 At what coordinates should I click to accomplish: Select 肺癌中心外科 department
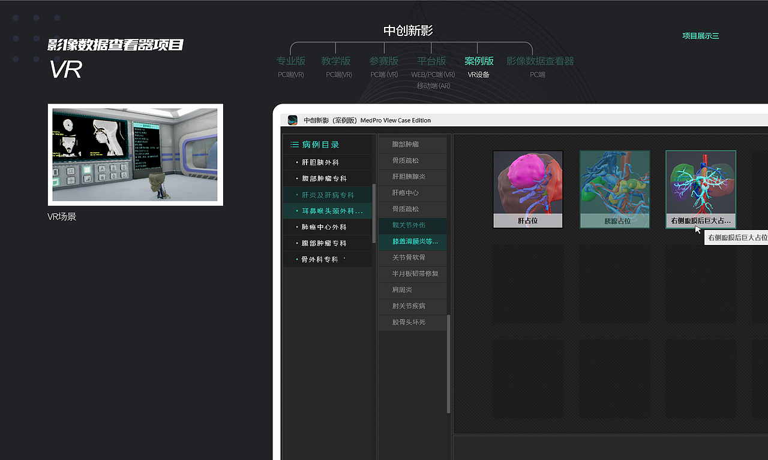coord(328,227)
